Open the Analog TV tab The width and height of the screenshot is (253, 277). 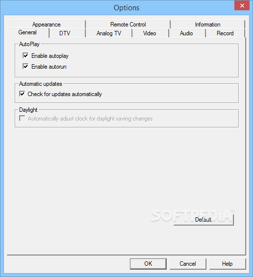pos(109,33)
